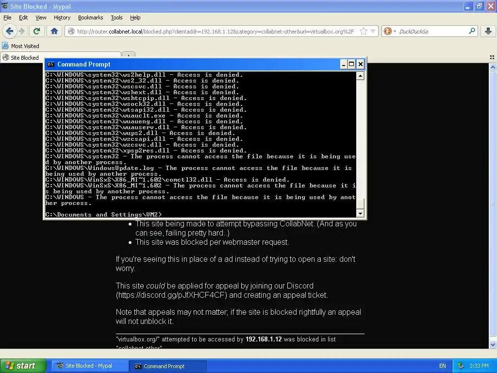
Task: Click the 3:33 PM clock
Action: point(479,366)
